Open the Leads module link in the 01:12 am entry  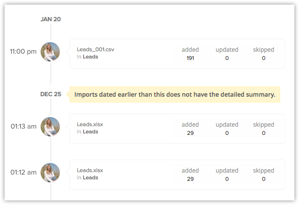pyautogui.click(x=90, y=177)
